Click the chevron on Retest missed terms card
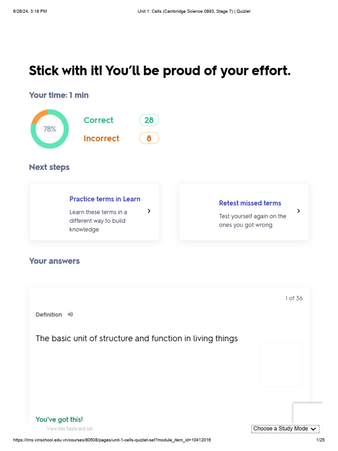This screenshot has width=338, height=451. [x=298, y=211]
